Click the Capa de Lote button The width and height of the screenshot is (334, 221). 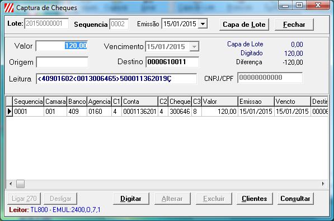244,25
